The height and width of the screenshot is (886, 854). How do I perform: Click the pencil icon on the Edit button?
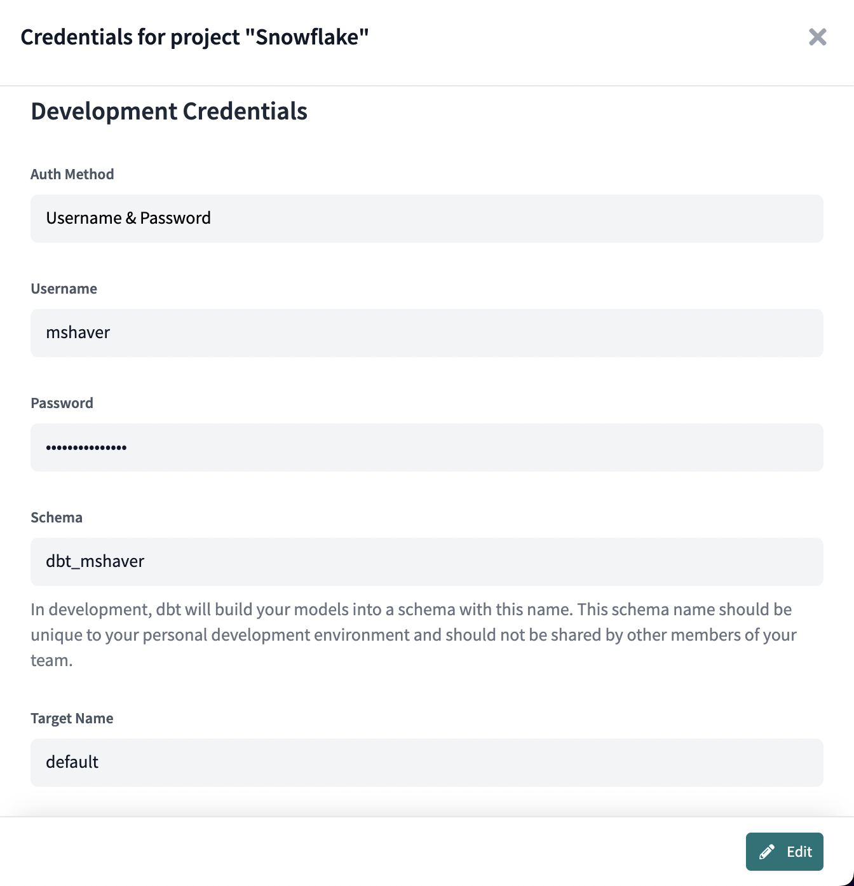(768, 851)
